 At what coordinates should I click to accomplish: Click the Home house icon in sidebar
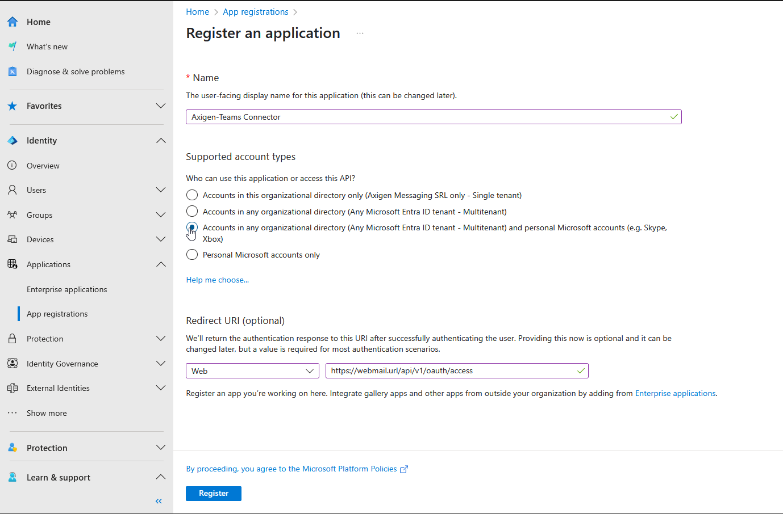click(13, 22)
